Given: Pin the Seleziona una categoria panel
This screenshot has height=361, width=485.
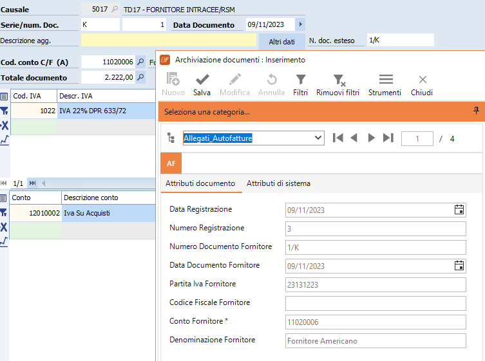Looking at the screenshot, I should [477, 111].
